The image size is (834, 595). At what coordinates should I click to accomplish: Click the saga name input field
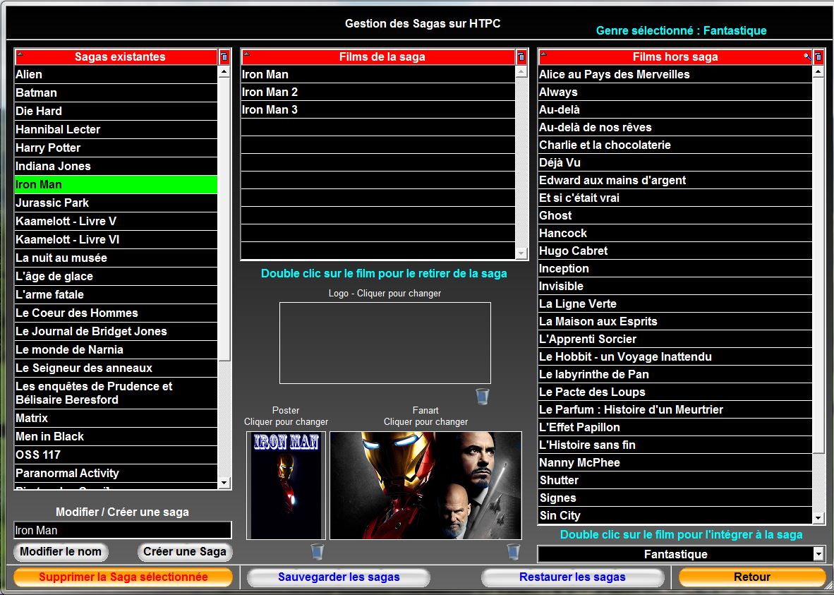tap(123, 530)
